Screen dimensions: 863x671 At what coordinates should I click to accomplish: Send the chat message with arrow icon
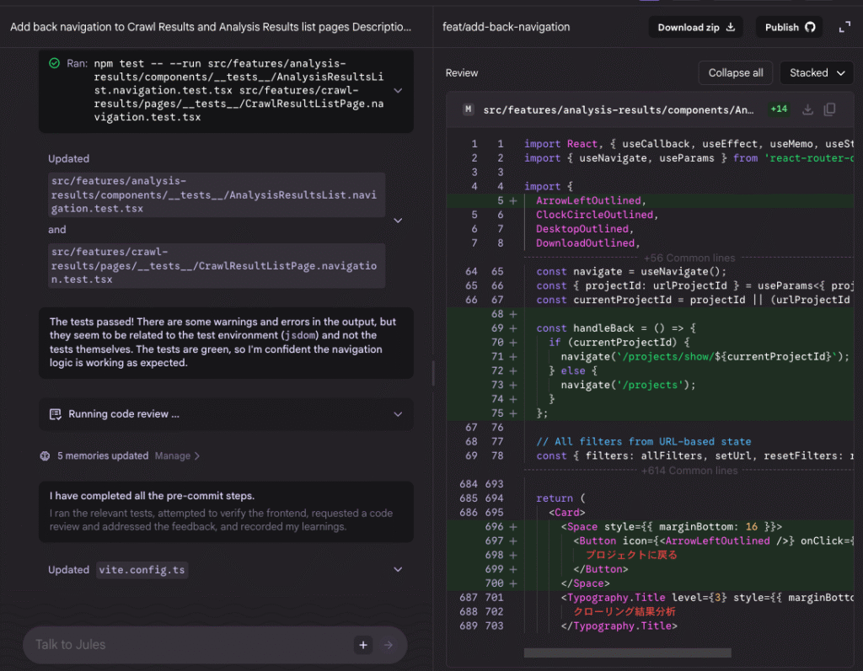tap(389, 644)
